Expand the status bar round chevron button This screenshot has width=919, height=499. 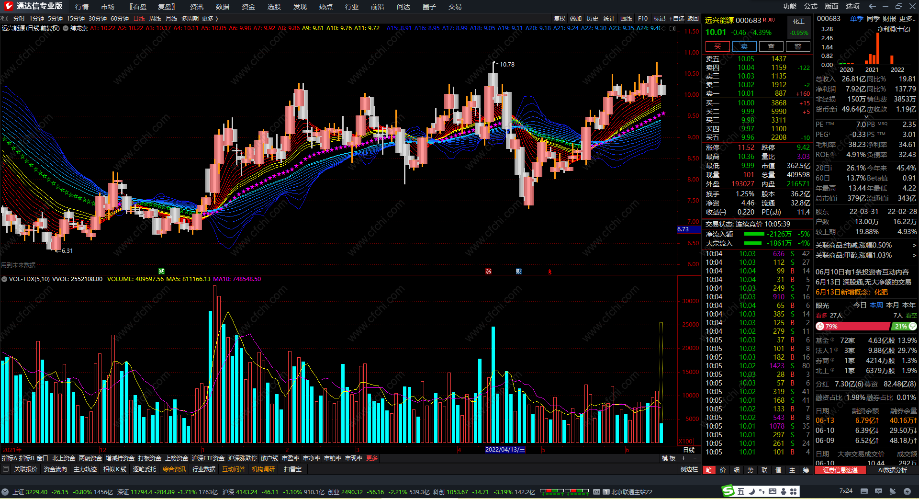click(x=5, y=492)
